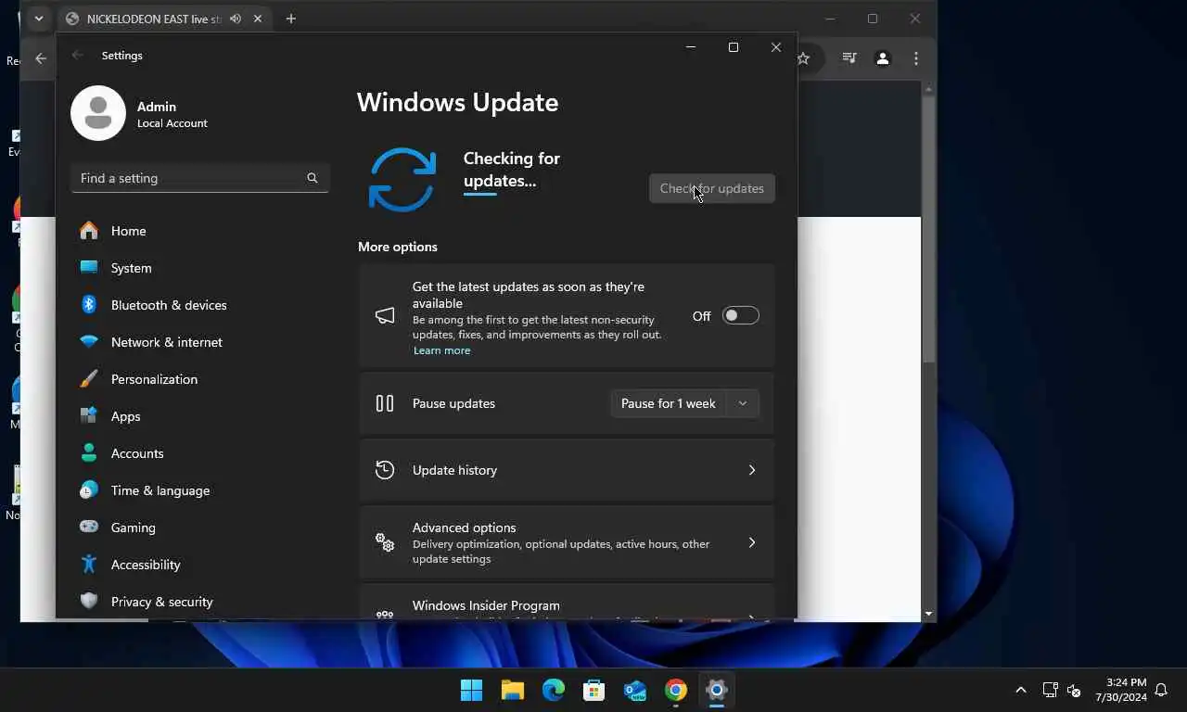Click the search magnifier in Find a setting
The height and width of the screenshot is (712, 1187).
[x=313, y=178]
